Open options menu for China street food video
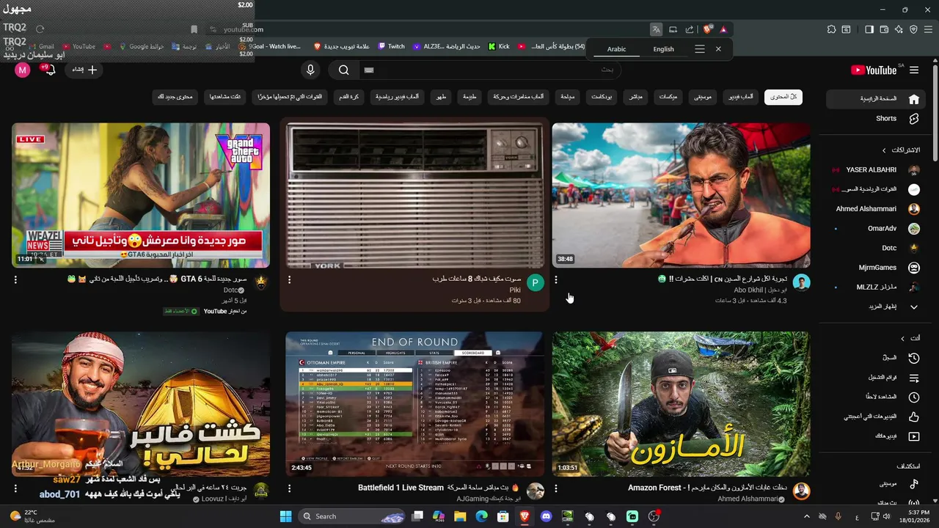This screenshot has height=528, width=939. pos(556,279)
